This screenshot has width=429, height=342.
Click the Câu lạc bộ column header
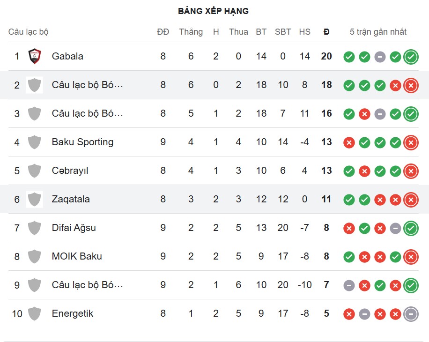29,32
